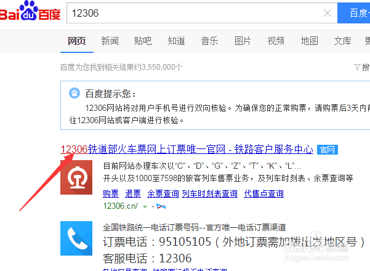The width and height of the screenshot is (370, 271).
Task: Focus the search field containing 12306
Action: point(202,13)
